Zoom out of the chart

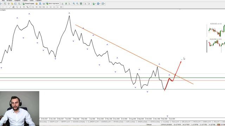[77, 3]
